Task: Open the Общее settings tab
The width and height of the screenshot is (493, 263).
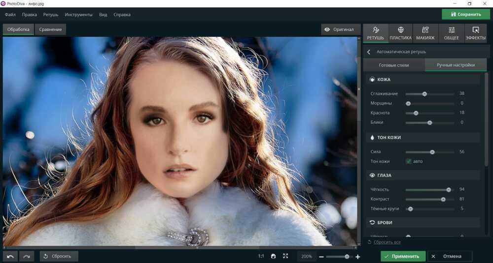Action: point(451,33)
